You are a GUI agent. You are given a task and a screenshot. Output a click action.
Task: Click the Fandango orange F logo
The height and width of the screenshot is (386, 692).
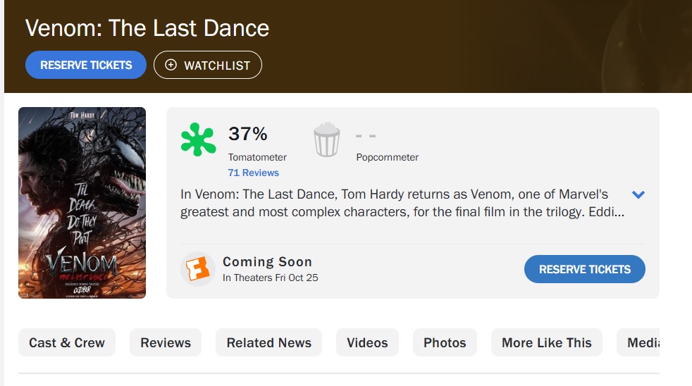197,268
